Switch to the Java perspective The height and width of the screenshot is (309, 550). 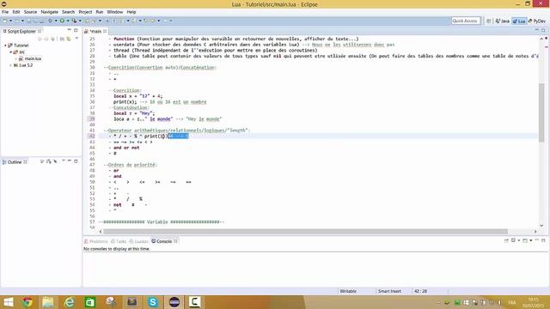(x=502, y=21)
